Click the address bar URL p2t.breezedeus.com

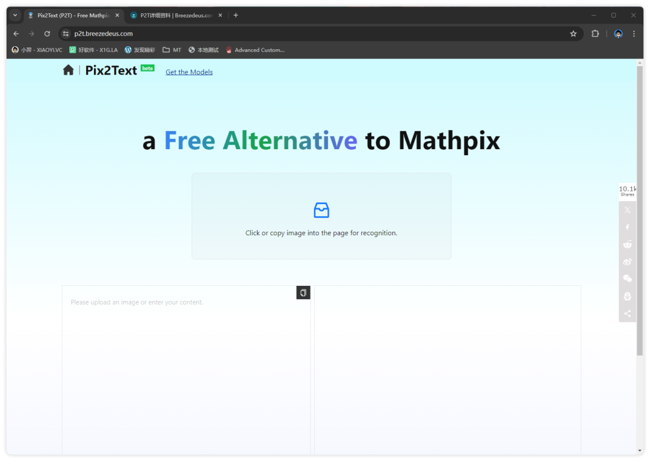coord(104,34)
